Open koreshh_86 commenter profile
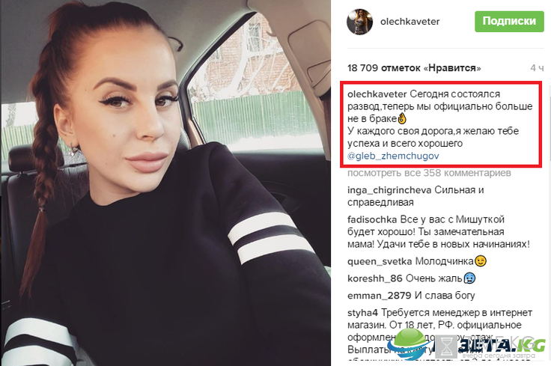Viewport: 551px width, 366px height. pos(374,278)
